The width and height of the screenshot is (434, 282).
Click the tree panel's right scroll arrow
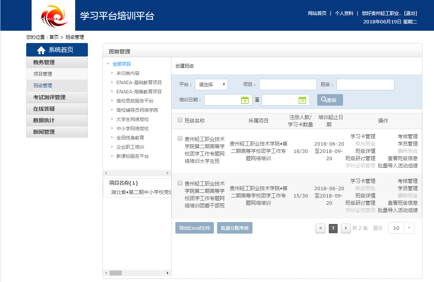click(167, 173)
